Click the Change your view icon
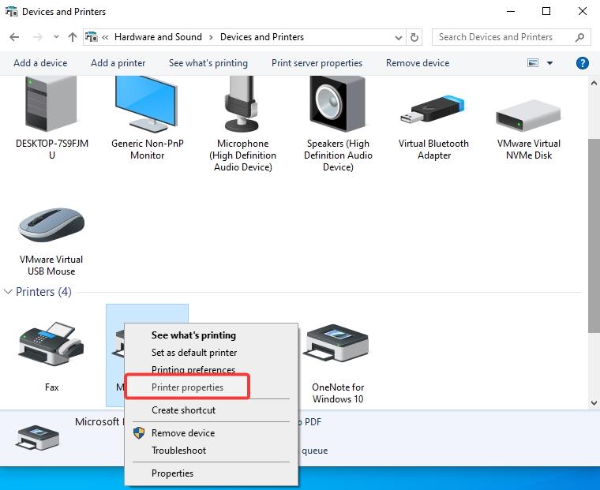 click(533, 63)
